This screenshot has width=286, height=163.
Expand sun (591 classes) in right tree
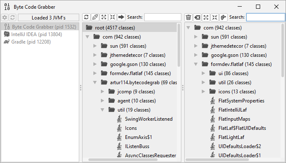(196, 37)
